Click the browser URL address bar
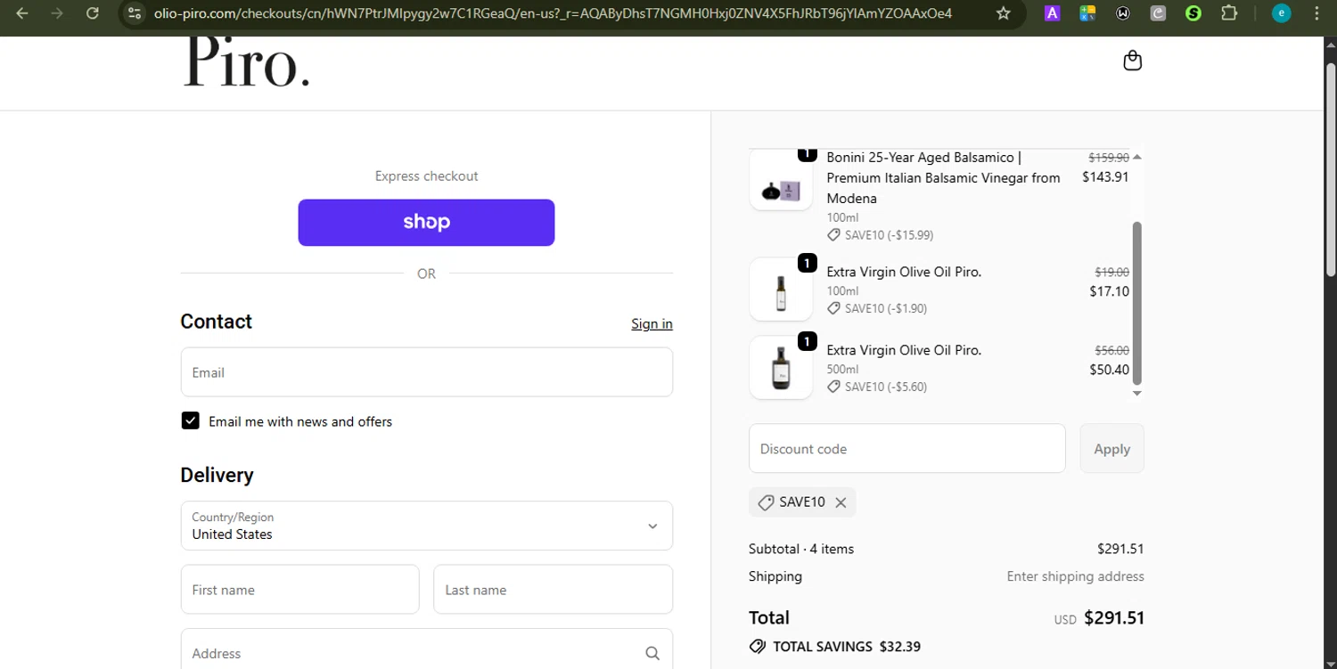The image size is (1337, 669). pos(553,13)
